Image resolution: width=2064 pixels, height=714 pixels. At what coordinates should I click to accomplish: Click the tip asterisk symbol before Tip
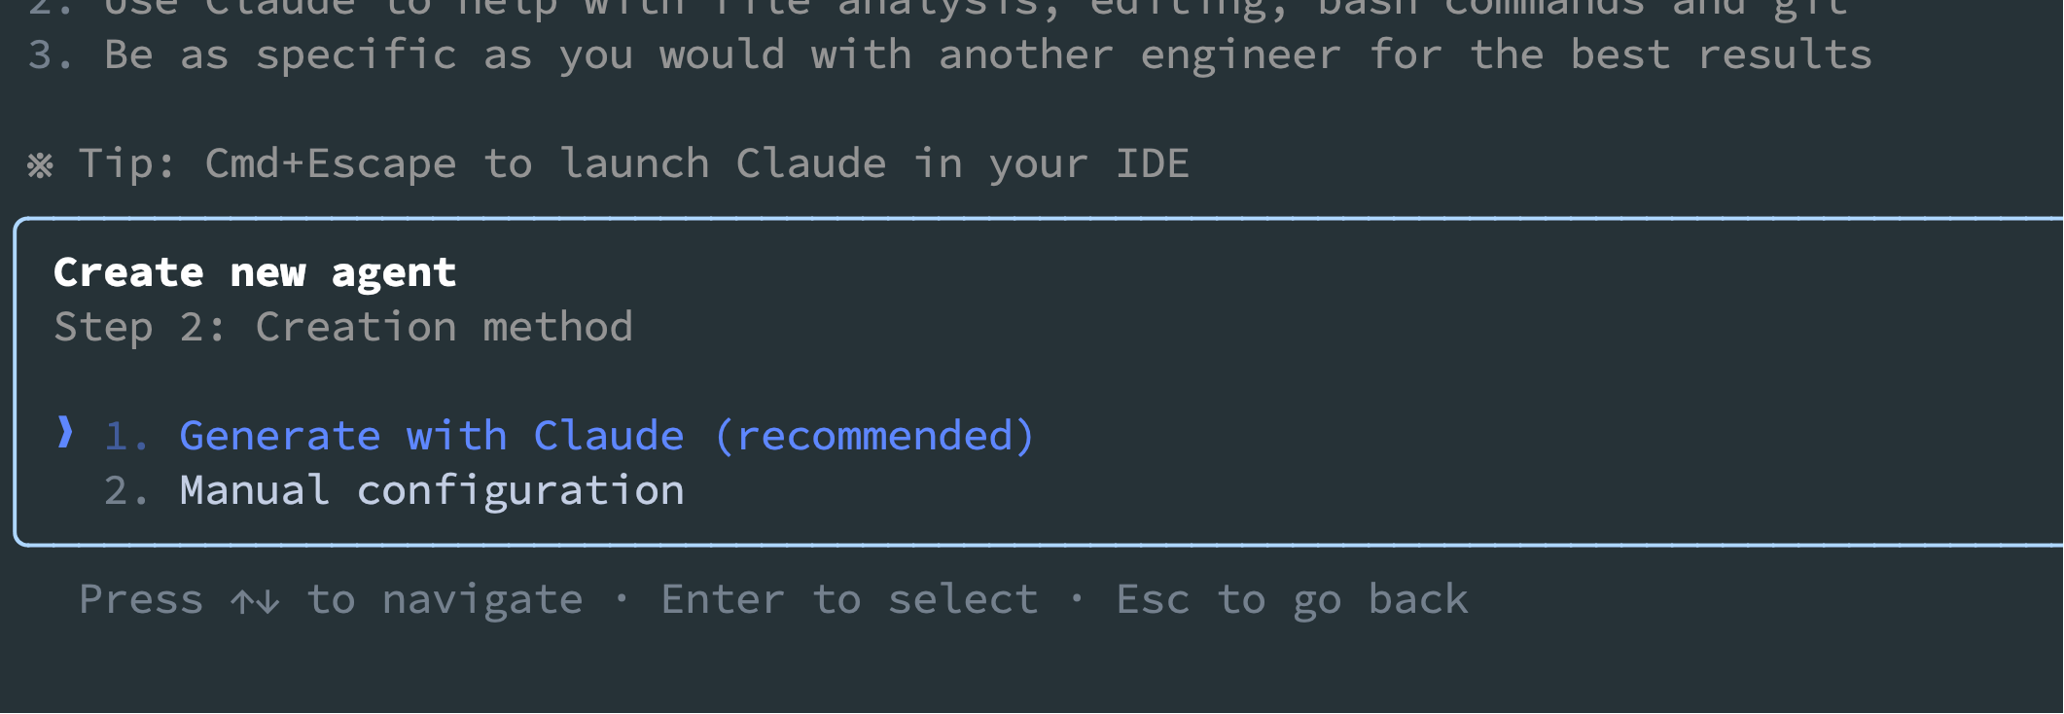pyautogui.click(x=40, y=165)
